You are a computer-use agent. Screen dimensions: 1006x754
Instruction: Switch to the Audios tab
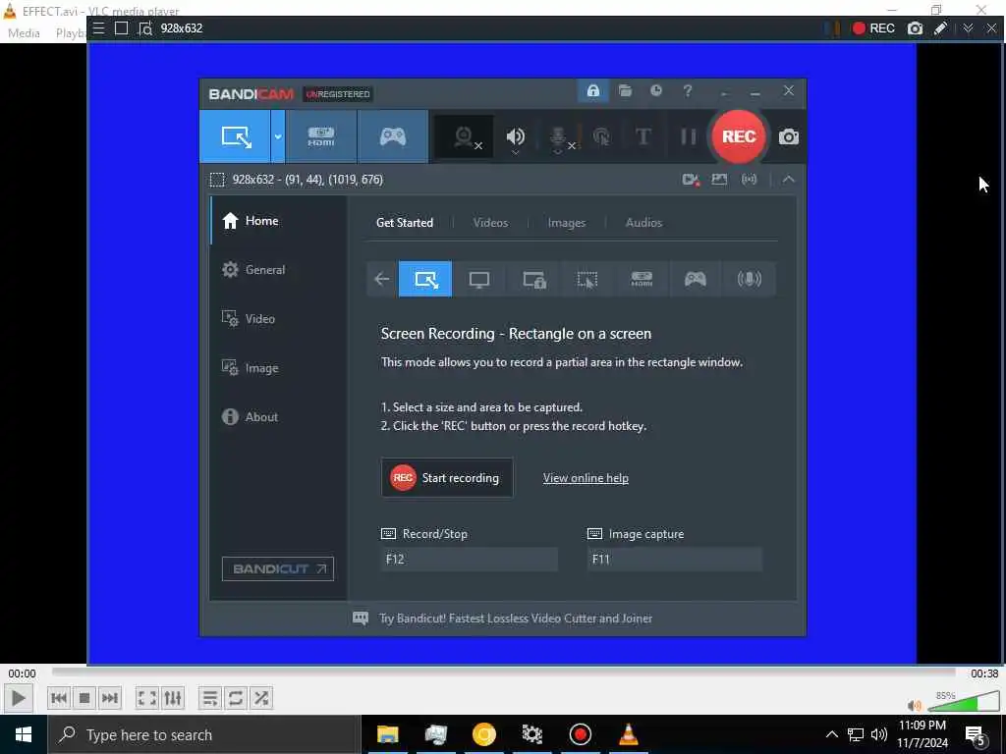pos(643,223)
